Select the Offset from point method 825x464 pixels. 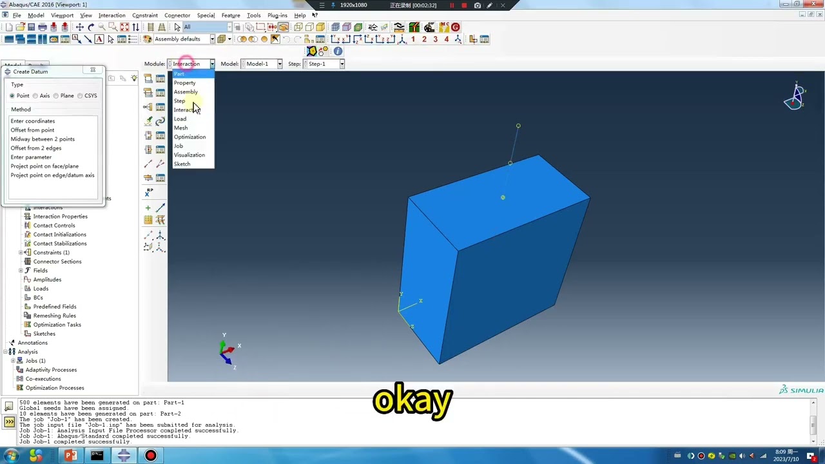(32, 130)
